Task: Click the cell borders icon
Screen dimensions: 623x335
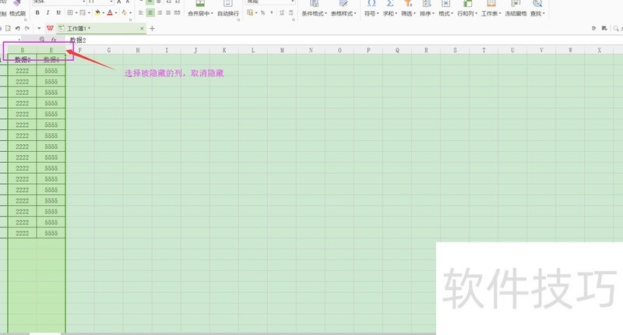Action: pos(70,12)
